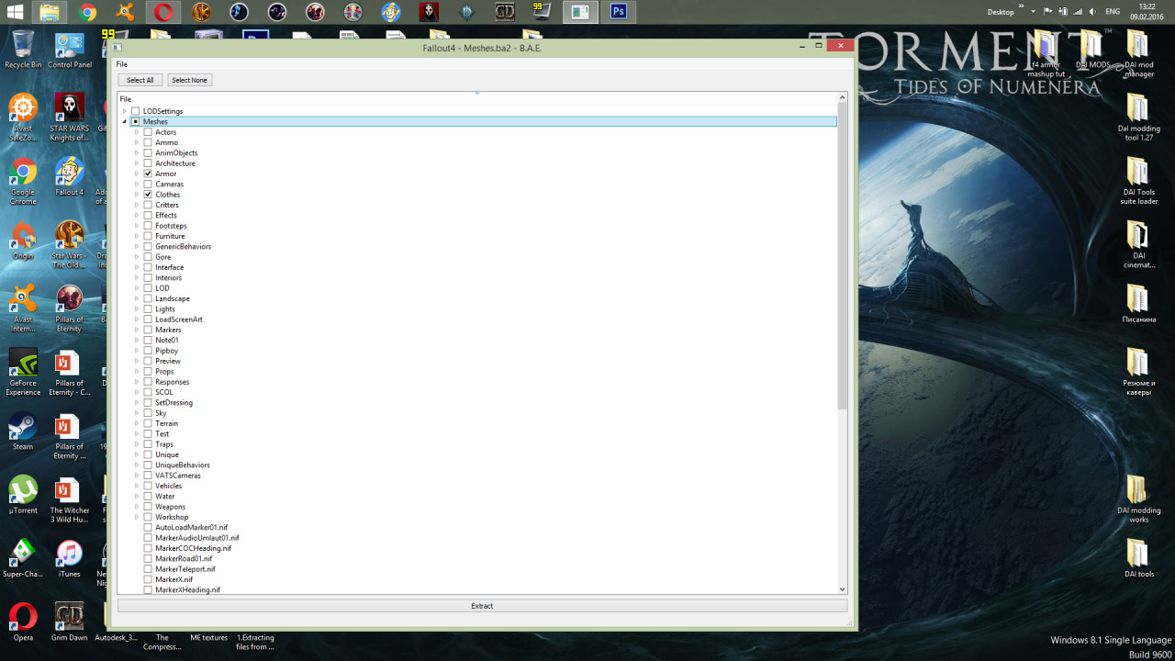Select the iTunes desktop icon
Image resolution: width=1175 pixels, height=661 pixels.
coord(69,558)
